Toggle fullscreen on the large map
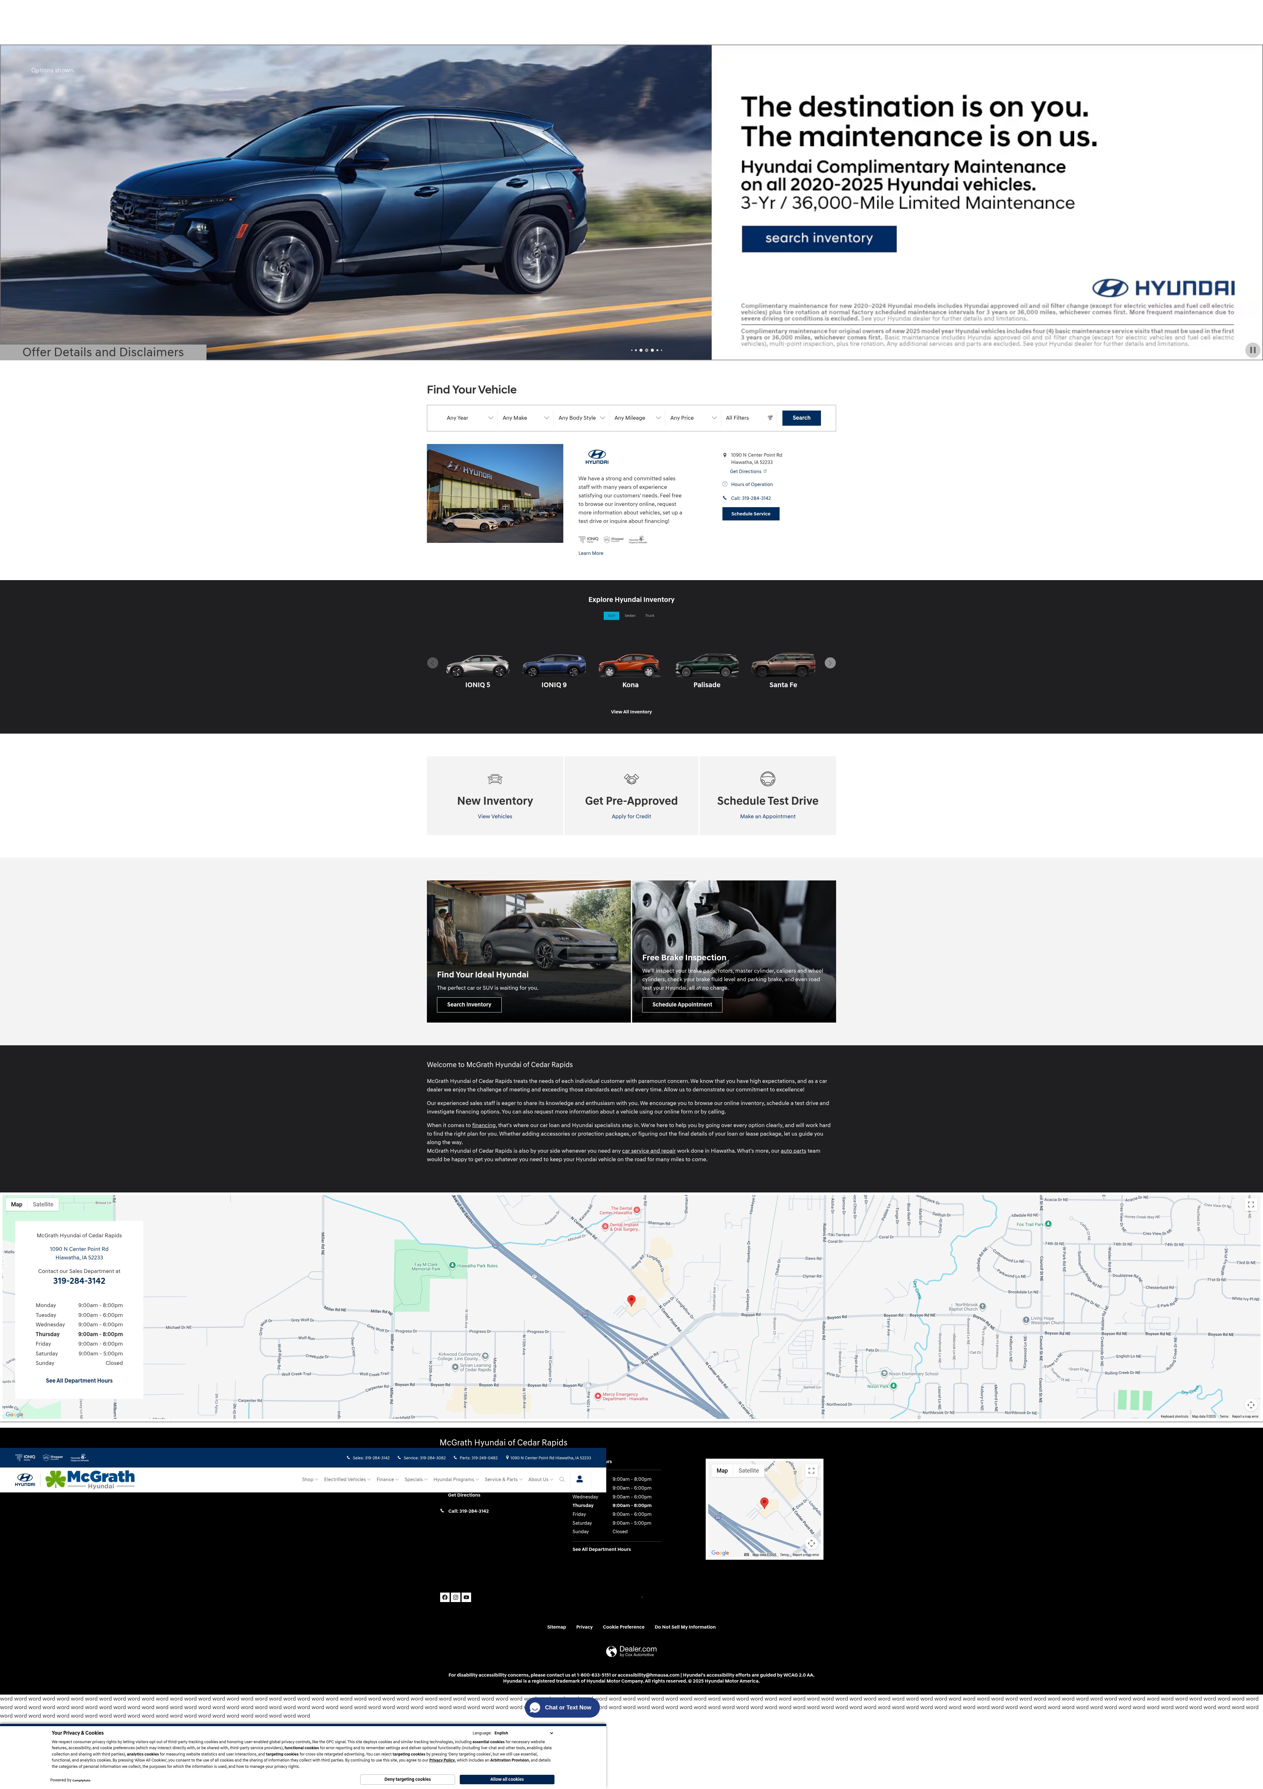The image size is (1263, 1789). tap(1251, 1204)
